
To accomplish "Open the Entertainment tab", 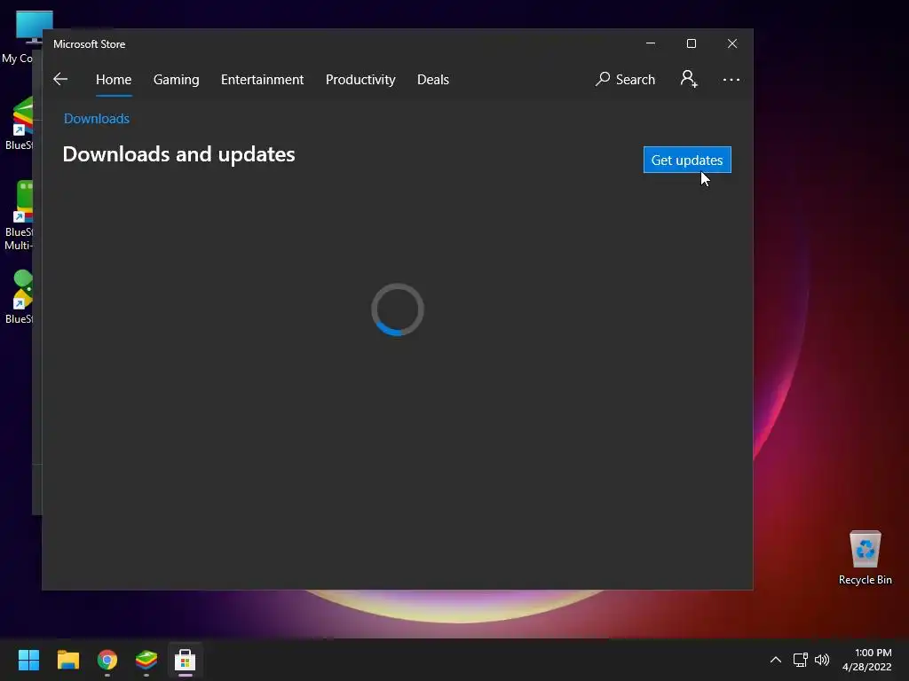I will coord(262,79).
